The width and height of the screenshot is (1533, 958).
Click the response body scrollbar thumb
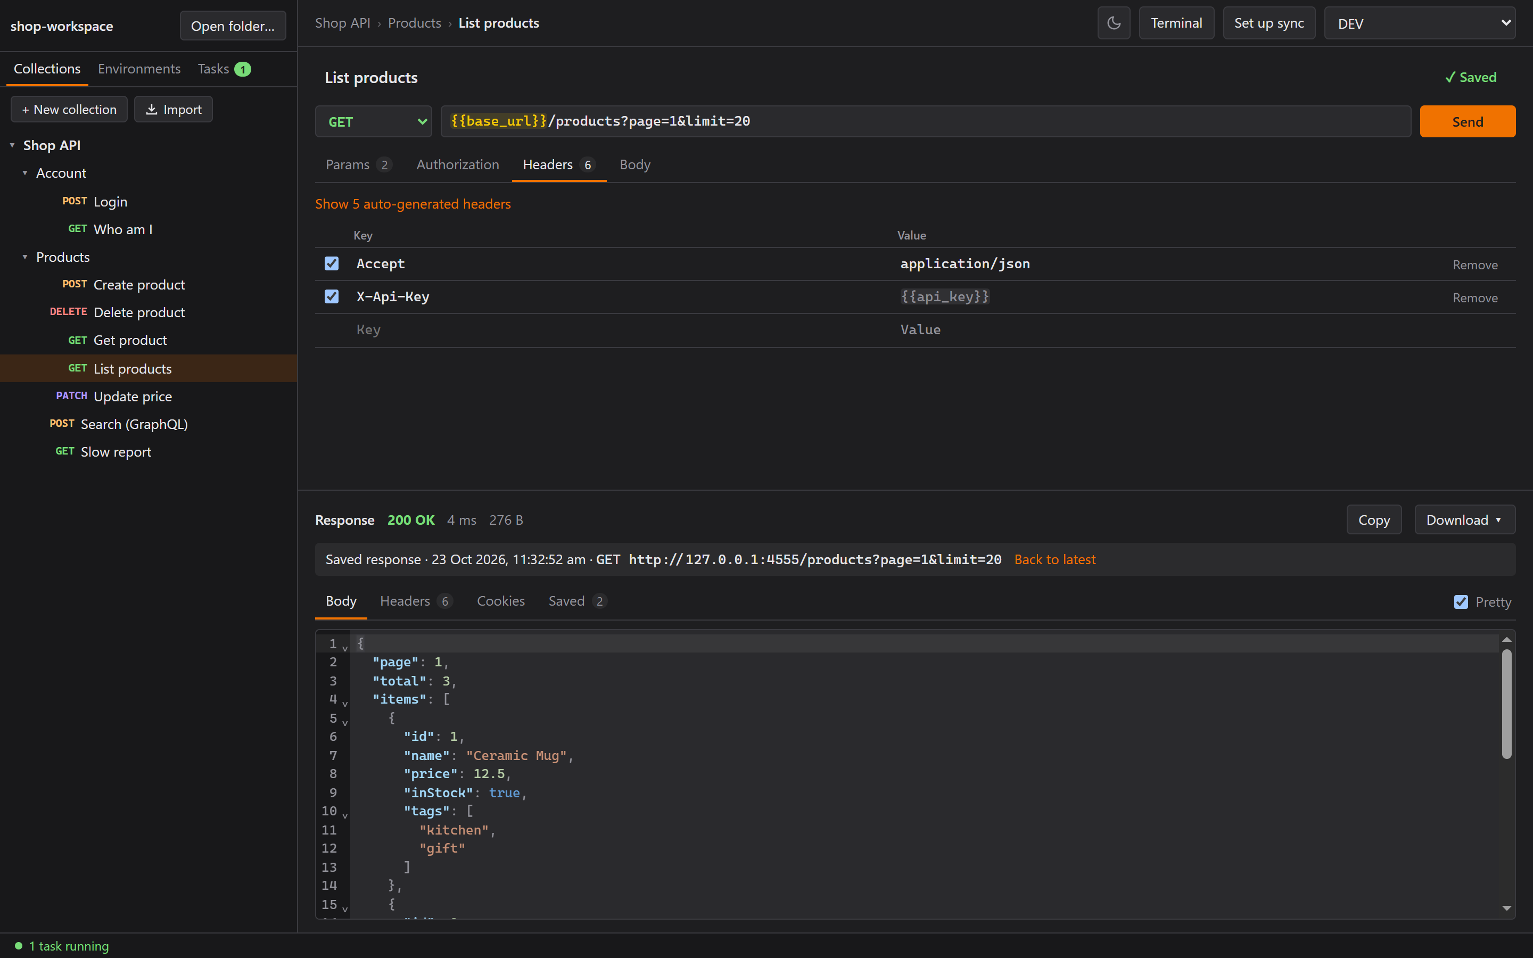coord(1506,704)
